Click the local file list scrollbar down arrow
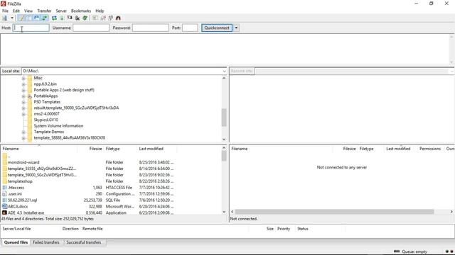This screenshot has height=255, width=455. point(224,212)
